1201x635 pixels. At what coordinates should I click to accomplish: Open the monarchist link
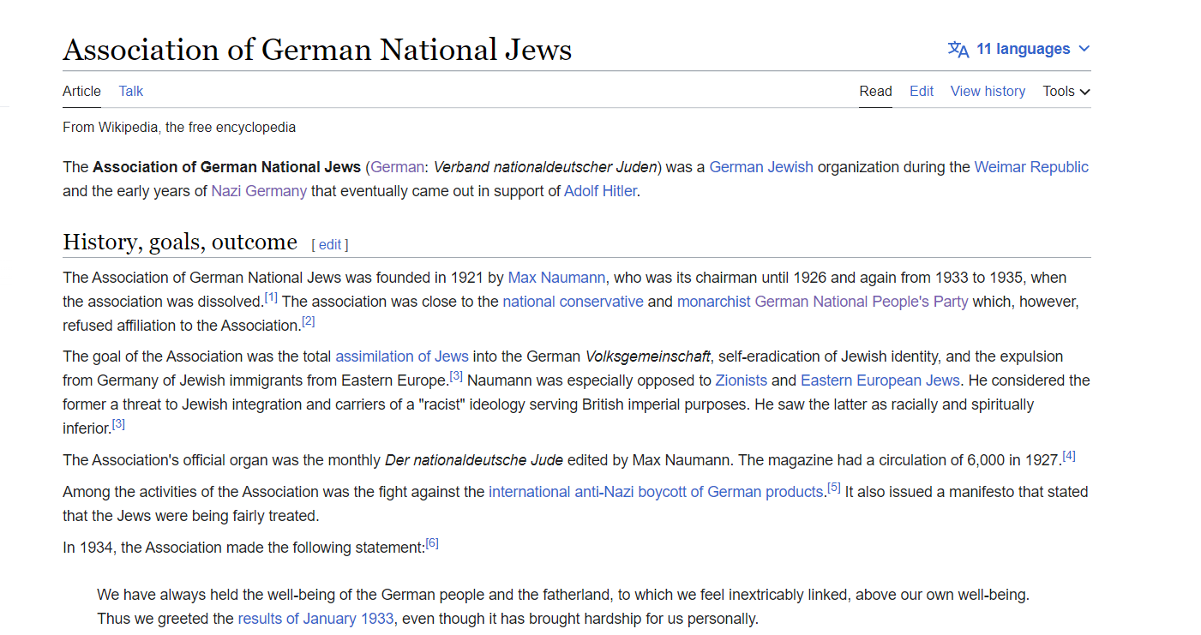coord(714,302)
